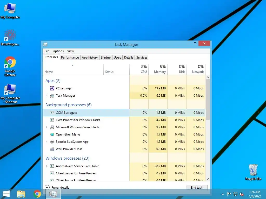Click the Antimalware Service Executable icon

tap(52, 166)
